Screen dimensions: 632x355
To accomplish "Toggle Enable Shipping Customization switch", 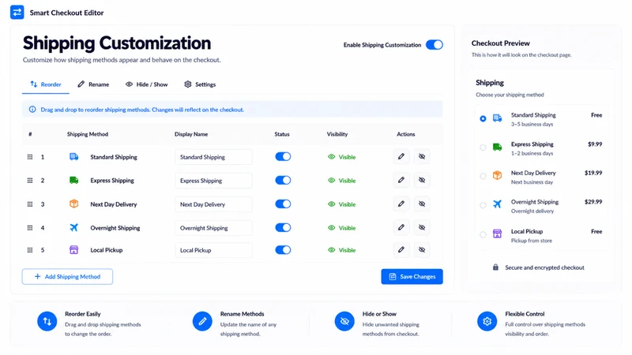I will tap(434, 45).
